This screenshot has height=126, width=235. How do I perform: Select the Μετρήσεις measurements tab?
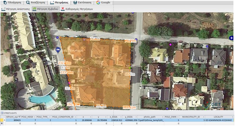[x=59, y=2]
